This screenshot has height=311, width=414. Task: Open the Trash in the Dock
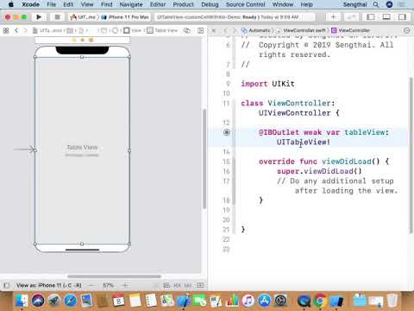pyautogui.click(x=392, y=301)
